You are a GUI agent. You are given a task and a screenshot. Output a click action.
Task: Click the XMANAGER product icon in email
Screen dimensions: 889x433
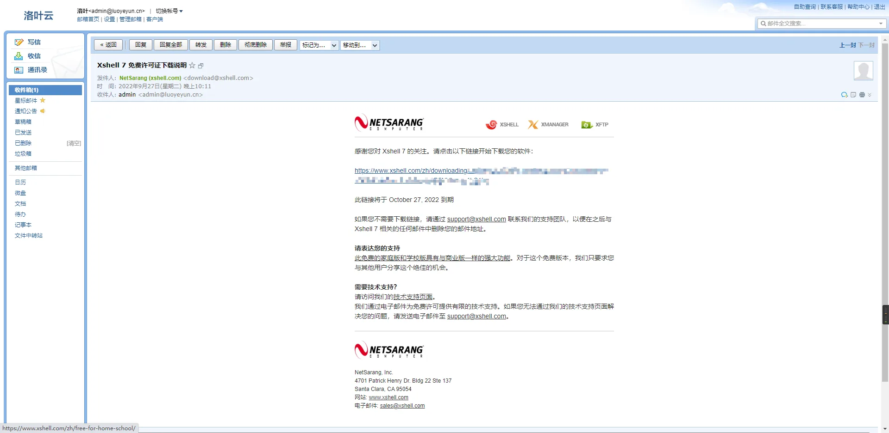[548, 125]
